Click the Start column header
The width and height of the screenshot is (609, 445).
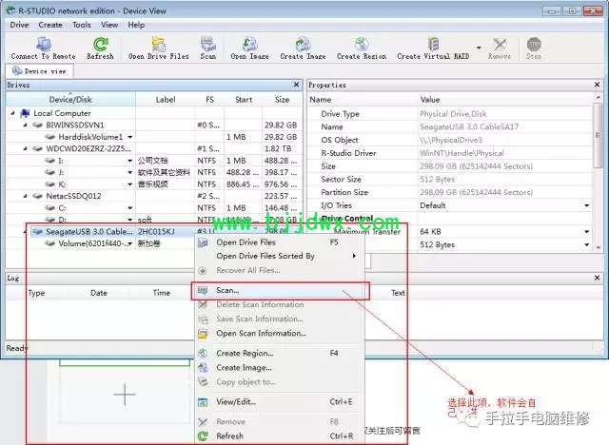(x=244, y=99)
